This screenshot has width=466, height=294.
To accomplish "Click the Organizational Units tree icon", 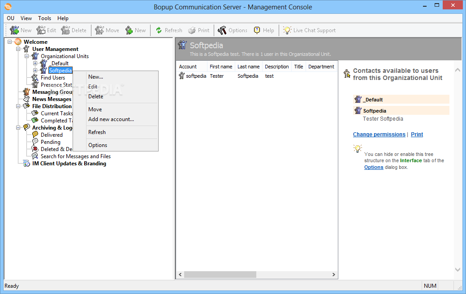I will click(x=35, y=56).
